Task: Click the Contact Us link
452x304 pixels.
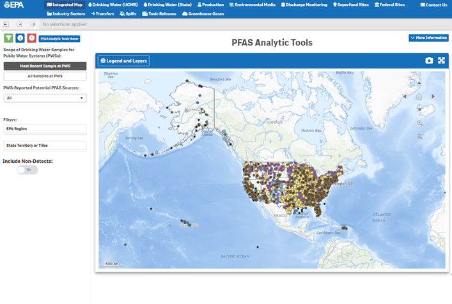Action: click(433, 5)
